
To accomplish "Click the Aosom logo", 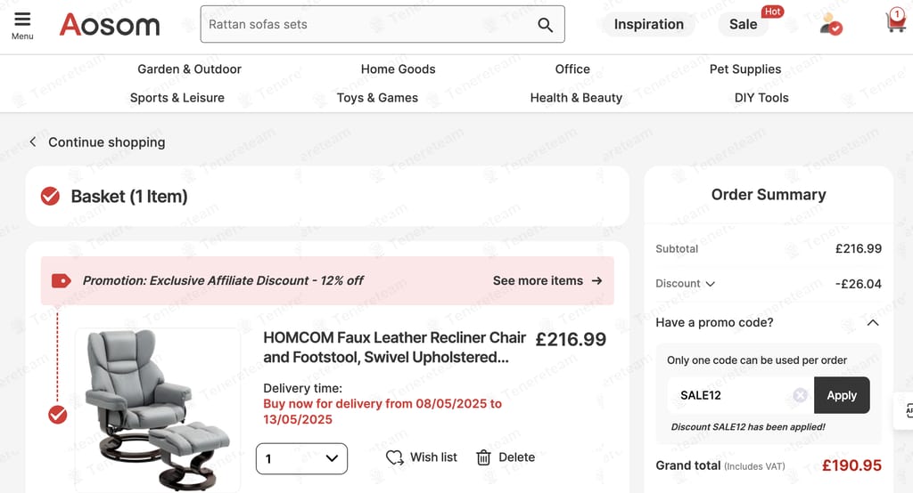I will pos(110,24).
